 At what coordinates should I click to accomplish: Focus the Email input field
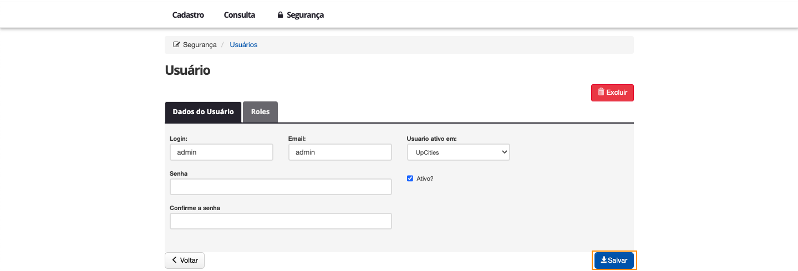[x=340, y=152]
